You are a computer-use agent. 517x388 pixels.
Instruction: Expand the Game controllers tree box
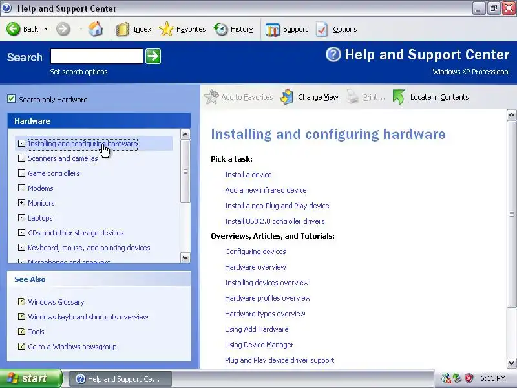[21, 173]
